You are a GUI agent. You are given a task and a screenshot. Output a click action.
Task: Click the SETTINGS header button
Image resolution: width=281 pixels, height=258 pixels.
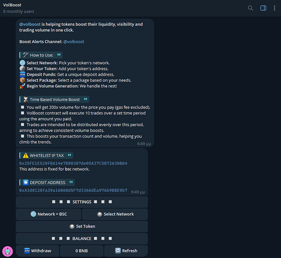pos(82,202)
